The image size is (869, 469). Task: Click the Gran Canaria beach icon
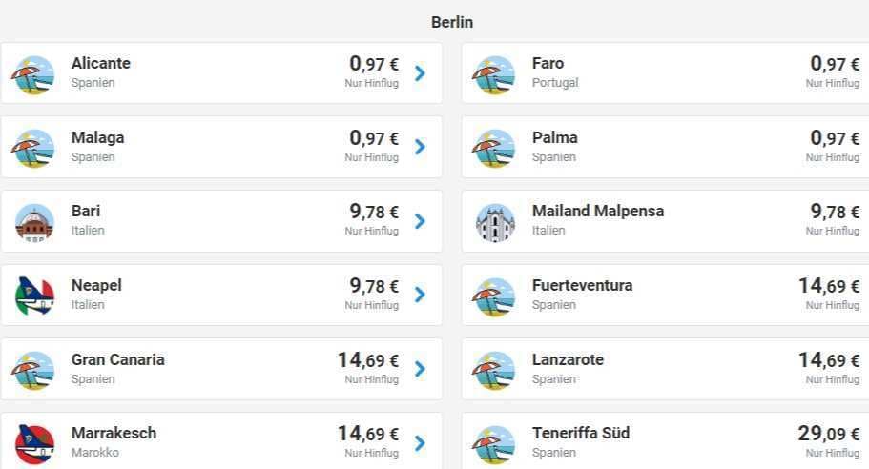pyautogui.click(x=33, y=371)
